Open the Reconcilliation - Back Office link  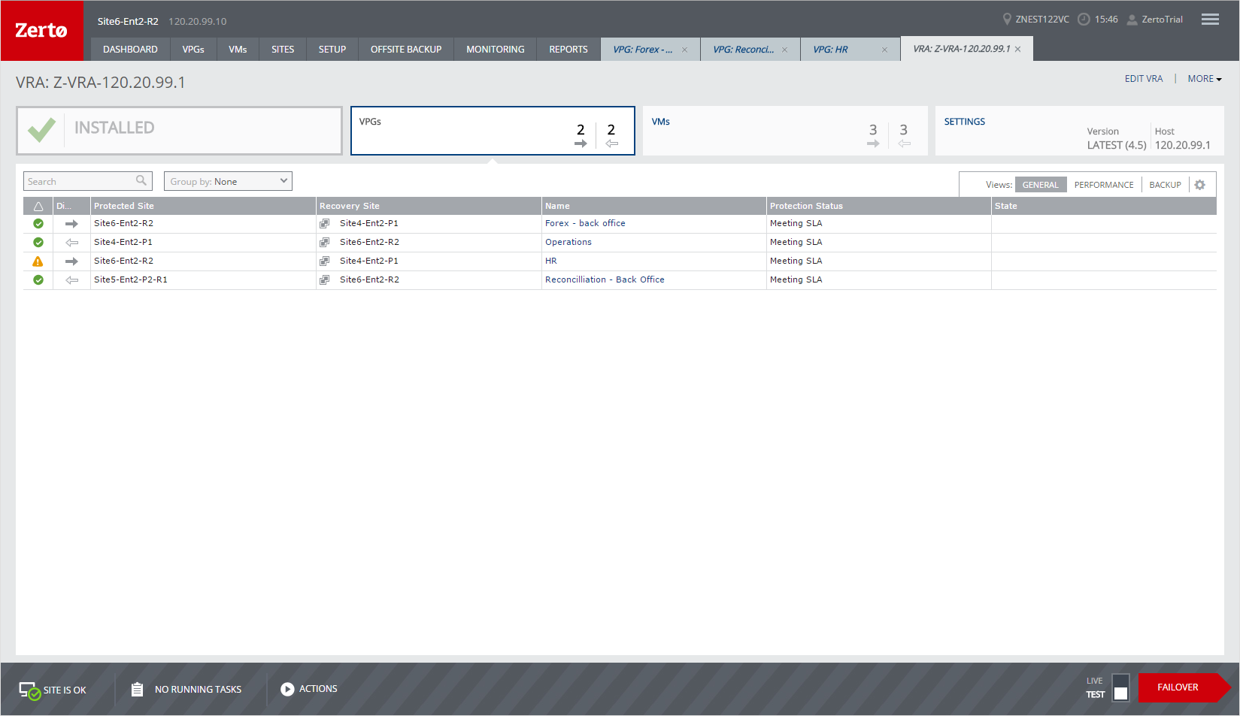point(605,280)
